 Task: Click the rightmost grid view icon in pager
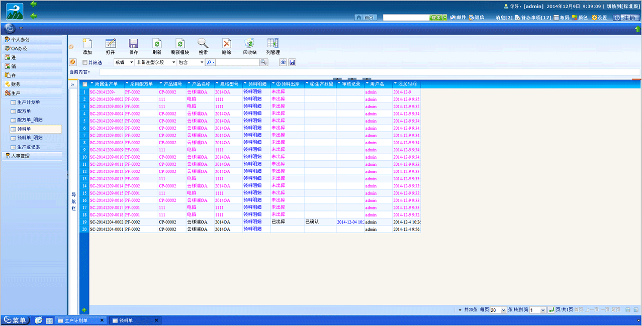tap(636, 310)
